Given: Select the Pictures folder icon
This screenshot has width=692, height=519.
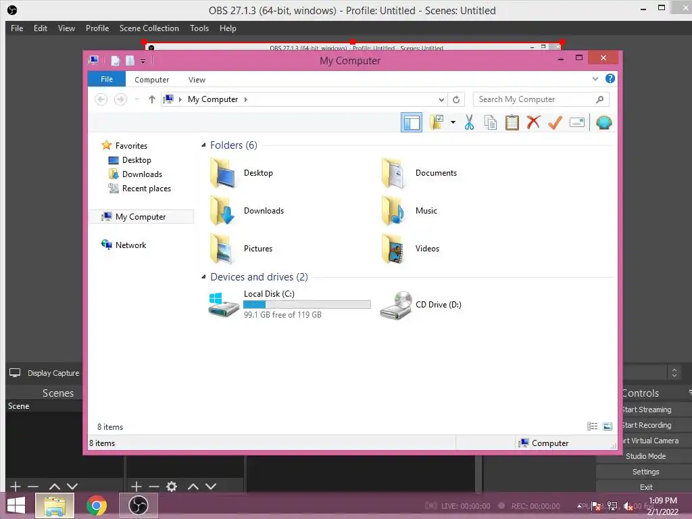Looking at the screenshot, I should click(x=222, y=249).
